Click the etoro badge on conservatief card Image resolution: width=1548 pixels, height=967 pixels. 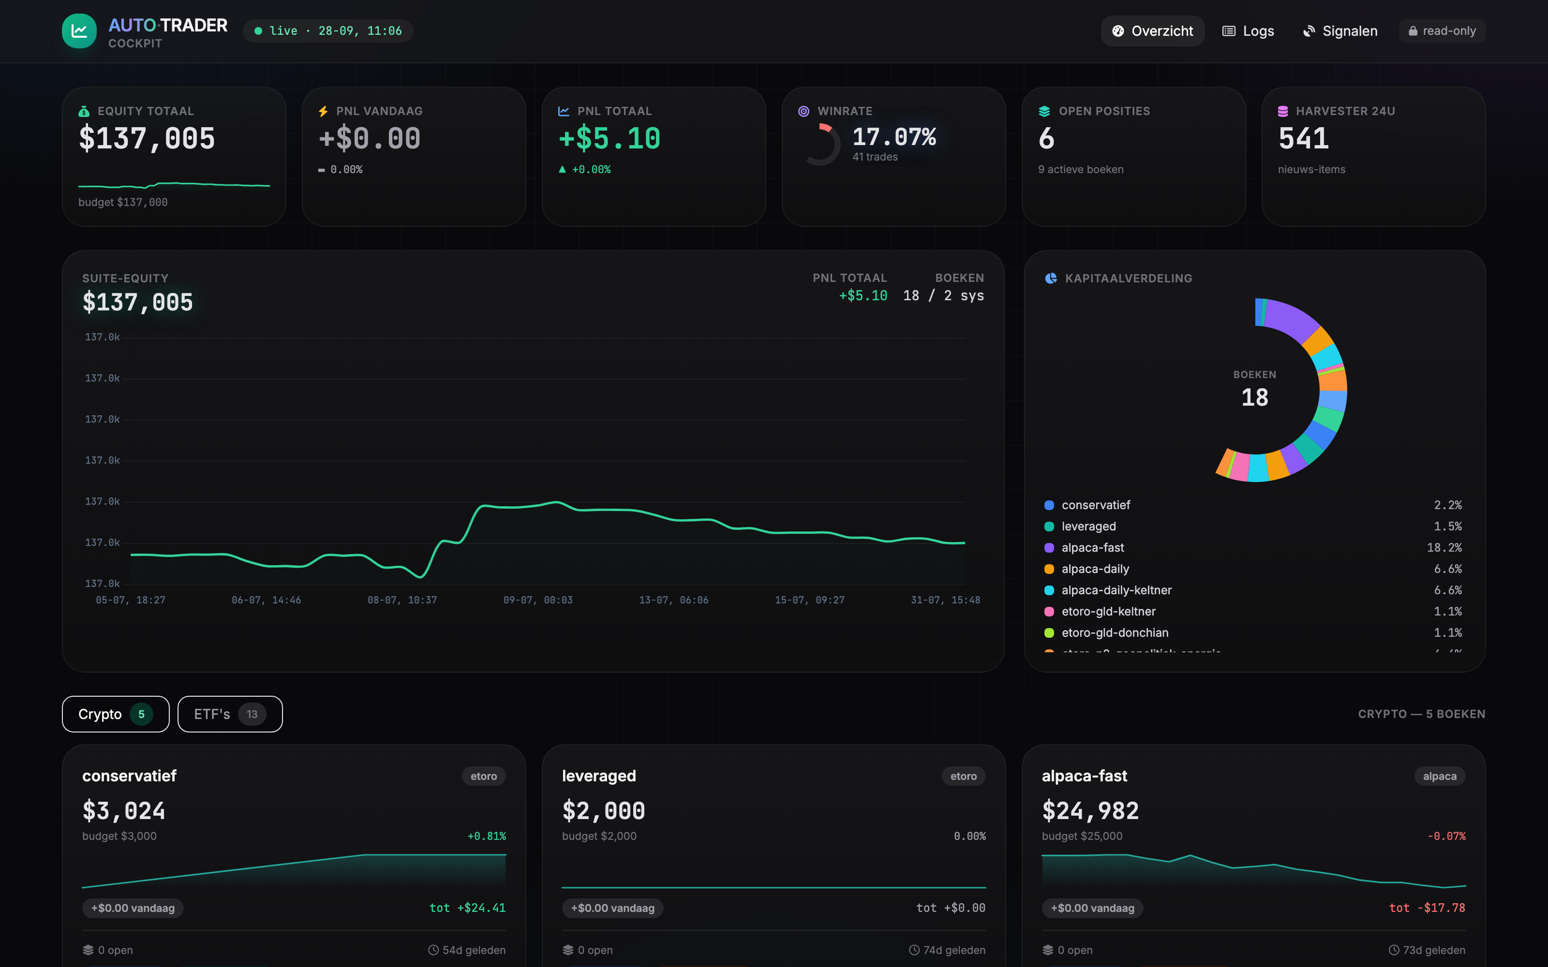tap(484, 776)
